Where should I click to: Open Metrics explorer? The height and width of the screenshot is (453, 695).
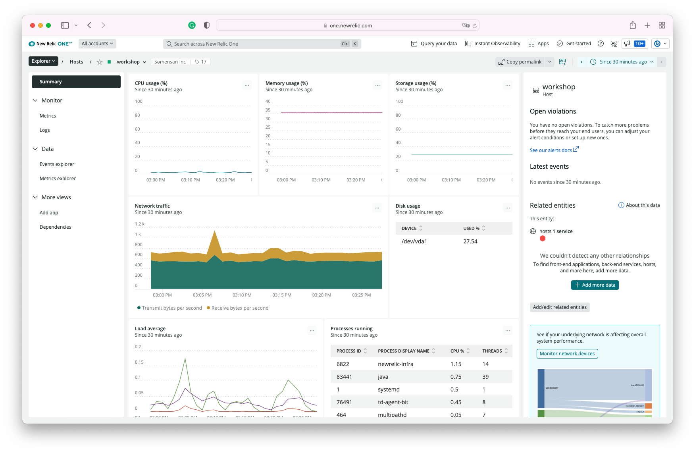tap(58, 179)
